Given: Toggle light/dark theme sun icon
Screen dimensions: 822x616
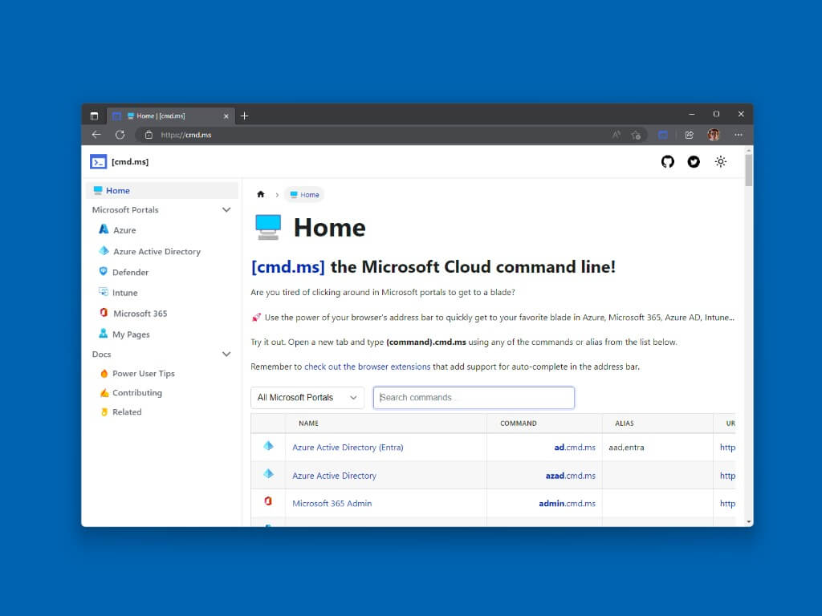Looking at the screenshot, I should pos(721,162).
